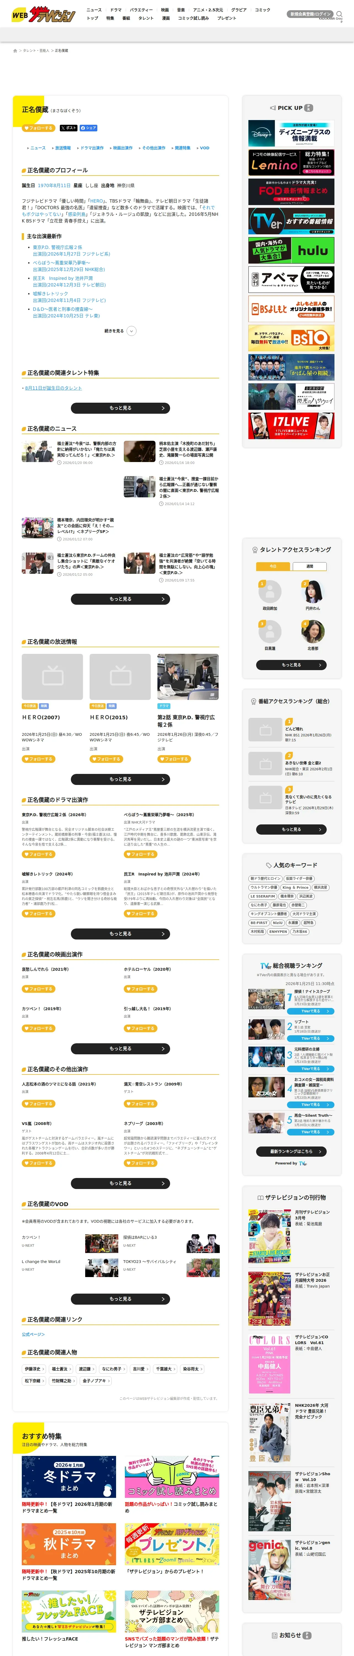This screenshot has width=354, height=1656.
Task: Expand related talent もっと見る button
Action: [120, 408]
